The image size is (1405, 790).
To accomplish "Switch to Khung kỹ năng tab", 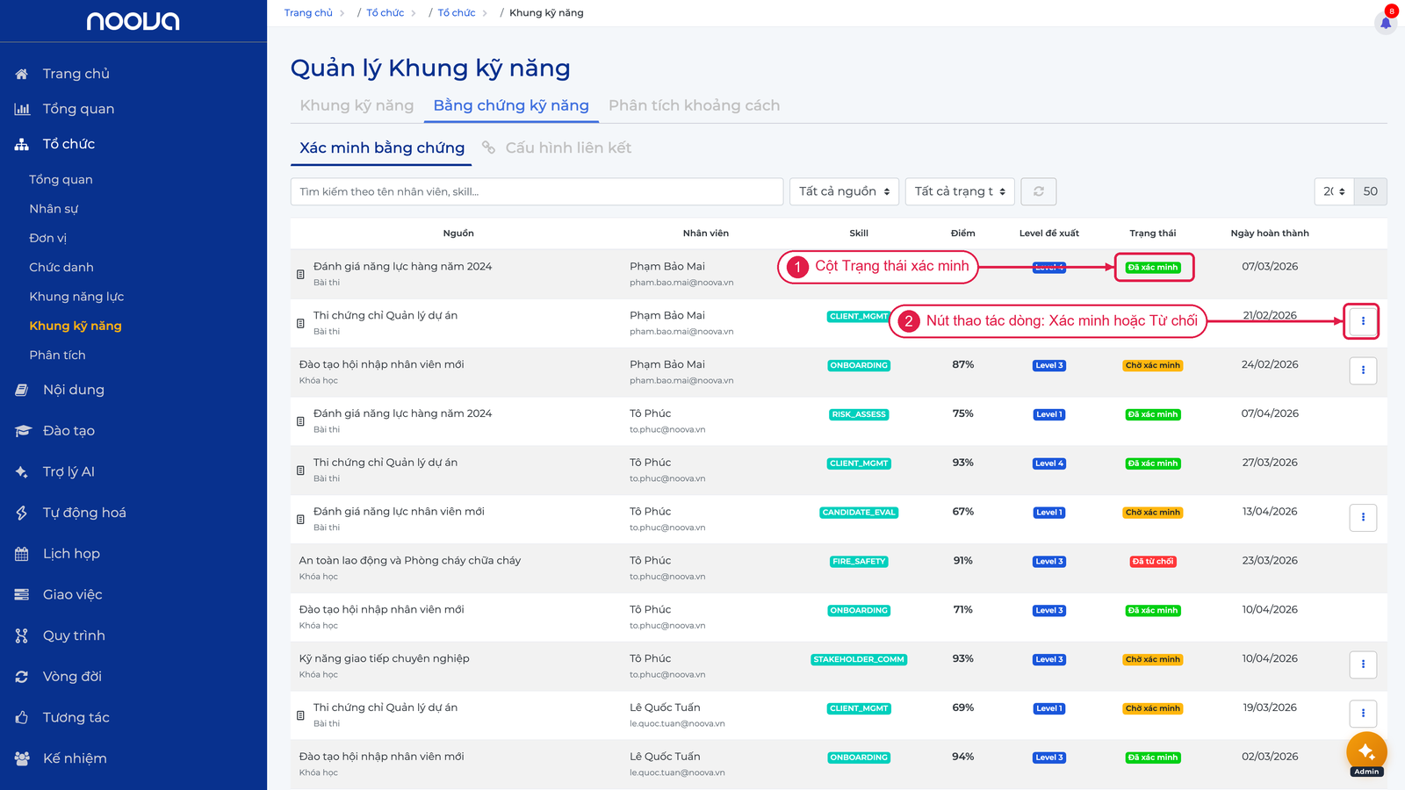I will coord(357,105).
